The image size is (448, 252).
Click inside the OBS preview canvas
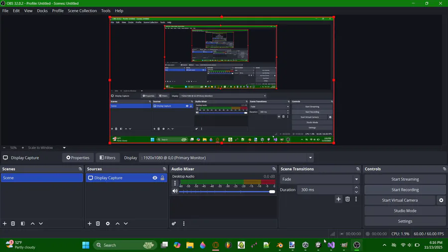(222, 80)
